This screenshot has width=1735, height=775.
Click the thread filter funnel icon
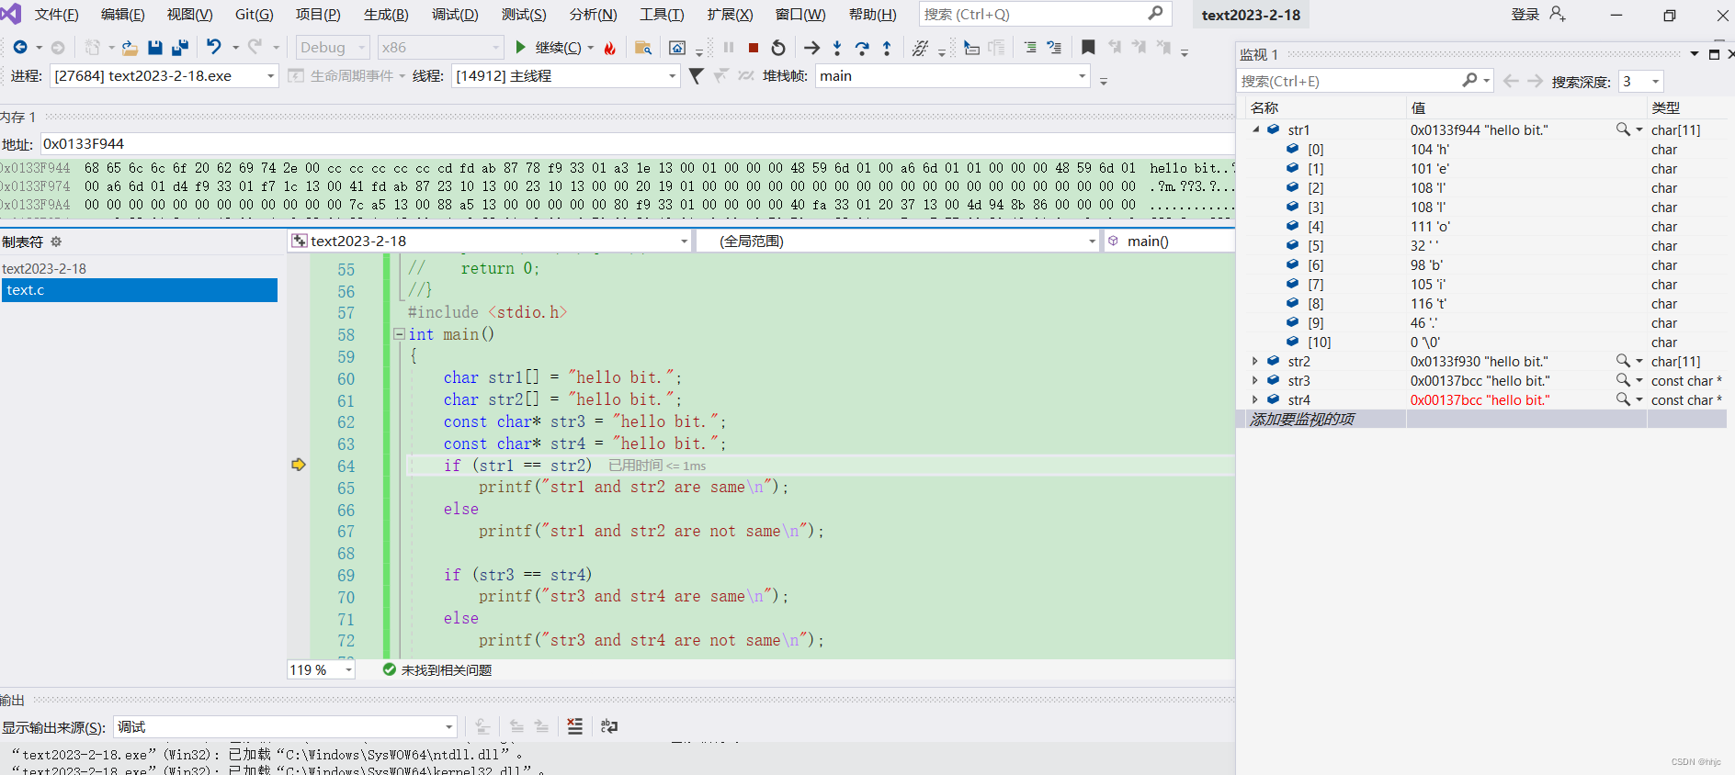(x=697, y=76)
